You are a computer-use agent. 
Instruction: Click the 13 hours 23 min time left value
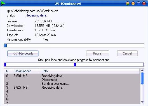pyautogui.click(x=45, y=35)
